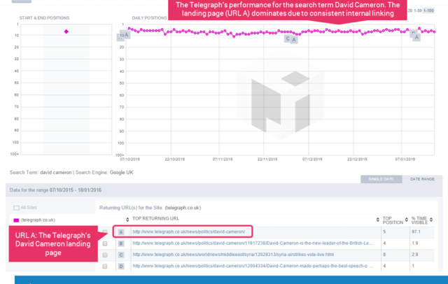Click the A marker beside marker C
The height and width of the screenshot is (284, 448).
coord(294,40)
